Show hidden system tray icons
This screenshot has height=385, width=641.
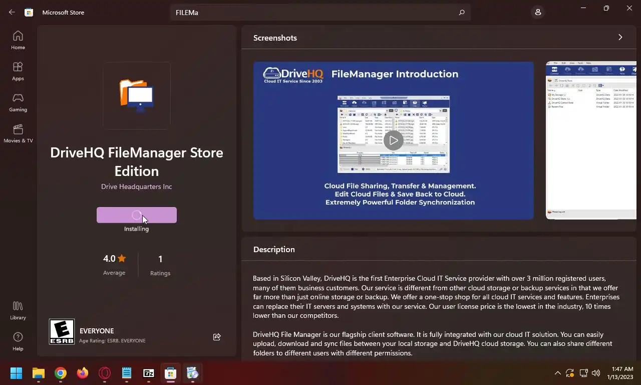[557, 373]
